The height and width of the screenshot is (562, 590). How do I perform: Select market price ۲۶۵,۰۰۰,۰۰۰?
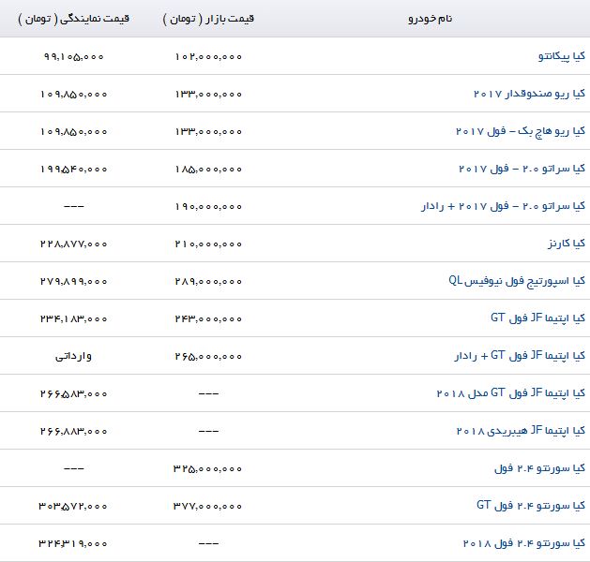208,356
